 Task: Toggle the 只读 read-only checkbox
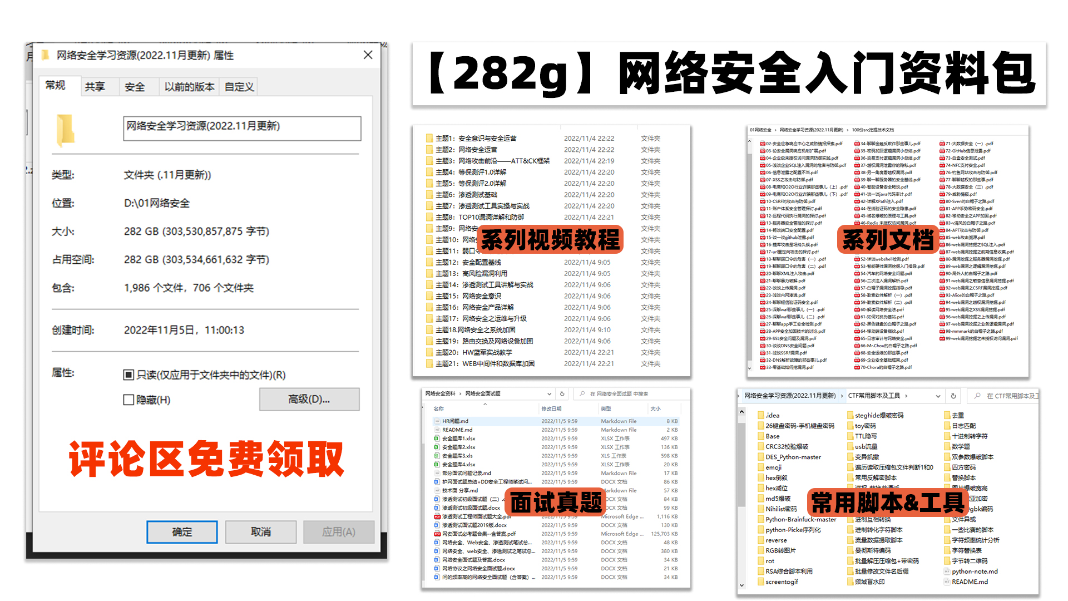pyautogui.click(x=128, y=375)
